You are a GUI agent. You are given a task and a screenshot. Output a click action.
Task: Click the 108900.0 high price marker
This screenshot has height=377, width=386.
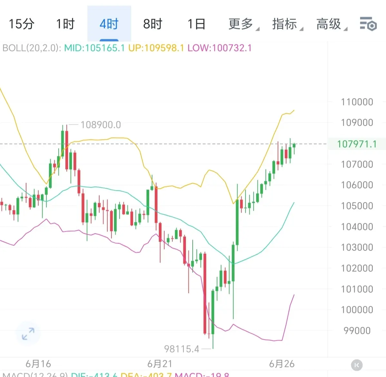pyautogui.click(x=101, y=125)
